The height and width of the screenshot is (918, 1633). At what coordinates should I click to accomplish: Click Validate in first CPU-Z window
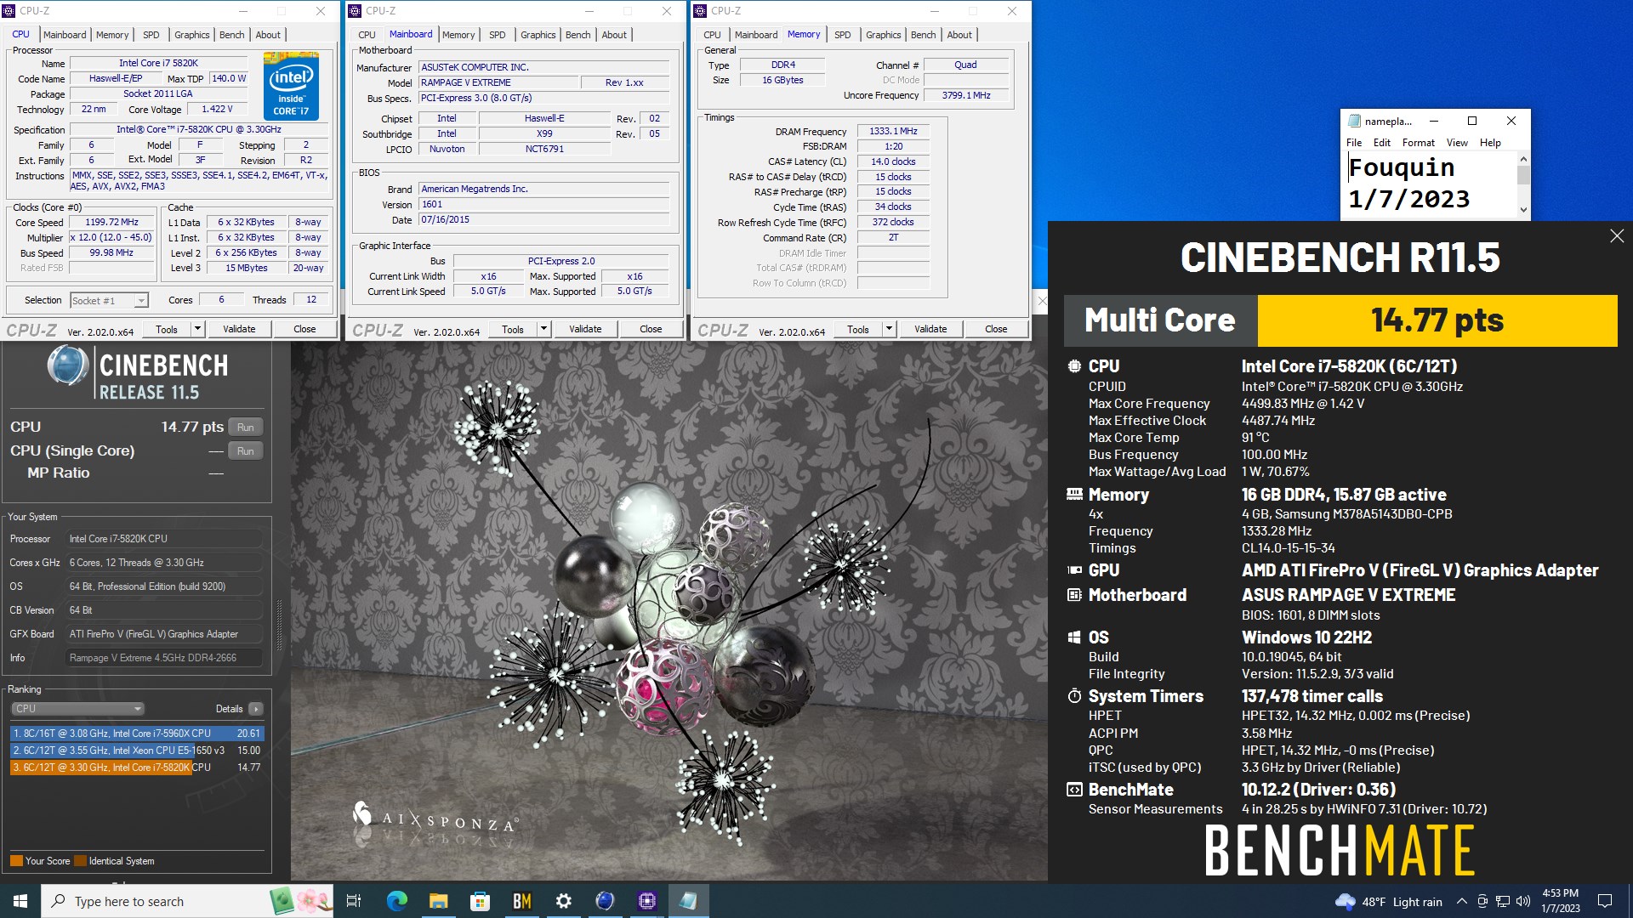click(239, 329)
